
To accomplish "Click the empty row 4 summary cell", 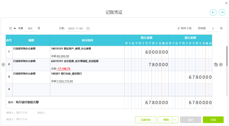I will pyautogui.click(x=31, y=89).
